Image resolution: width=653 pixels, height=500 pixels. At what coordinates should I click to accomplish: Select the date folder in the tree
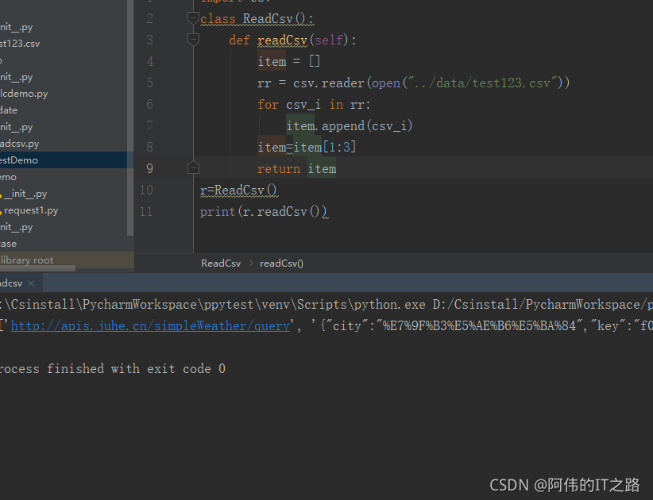pyautogui.click(x=9, y=110)
